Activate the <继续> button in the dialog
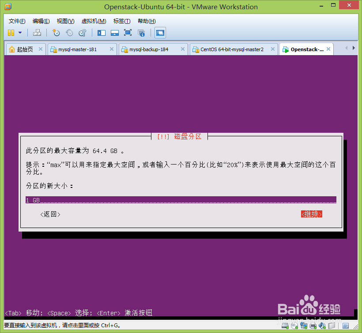 point(311,213)
